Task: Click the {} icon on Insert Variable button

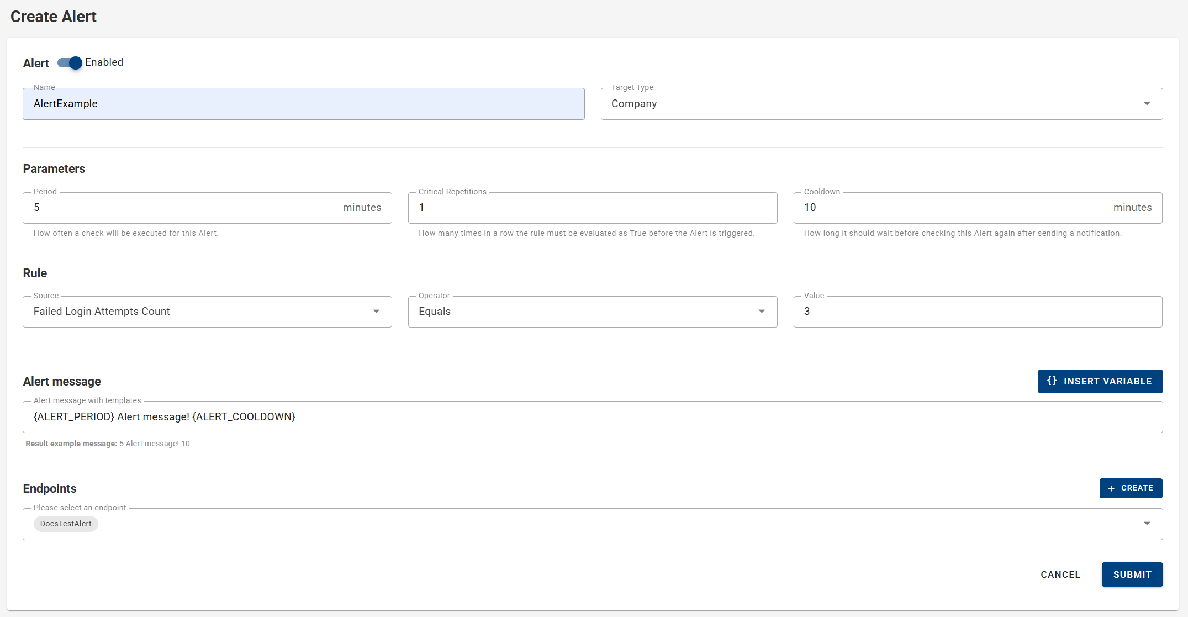Action: 1051,381
